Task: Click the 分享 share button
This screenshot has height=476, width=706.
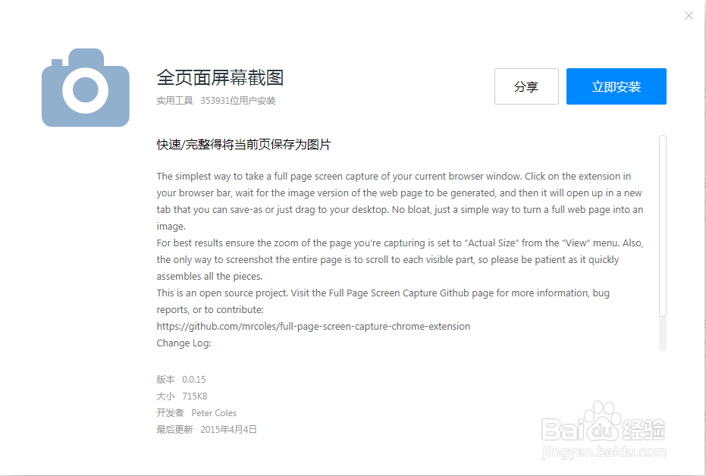Action: point(526,86)
